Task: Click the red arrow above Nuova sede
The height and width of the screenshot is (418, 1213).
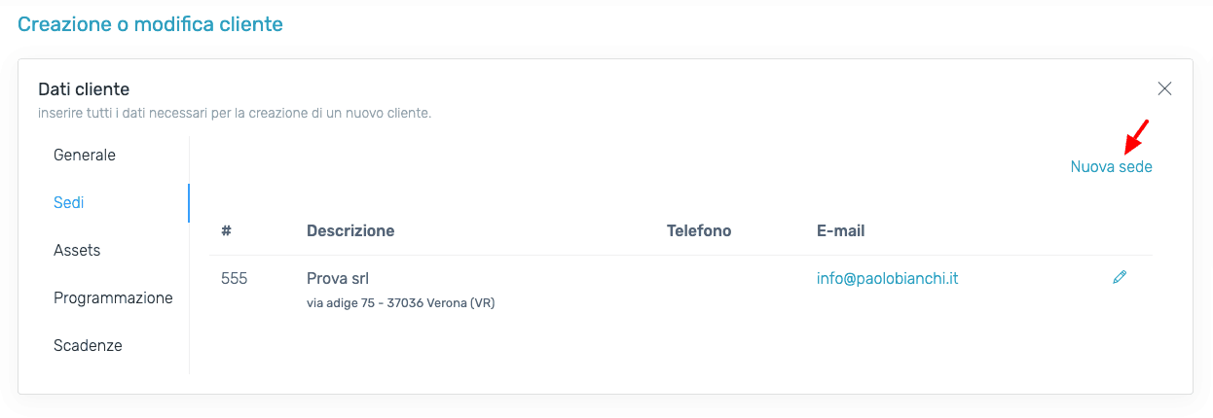Action: pyautogui.click(x=1137, y=136)
